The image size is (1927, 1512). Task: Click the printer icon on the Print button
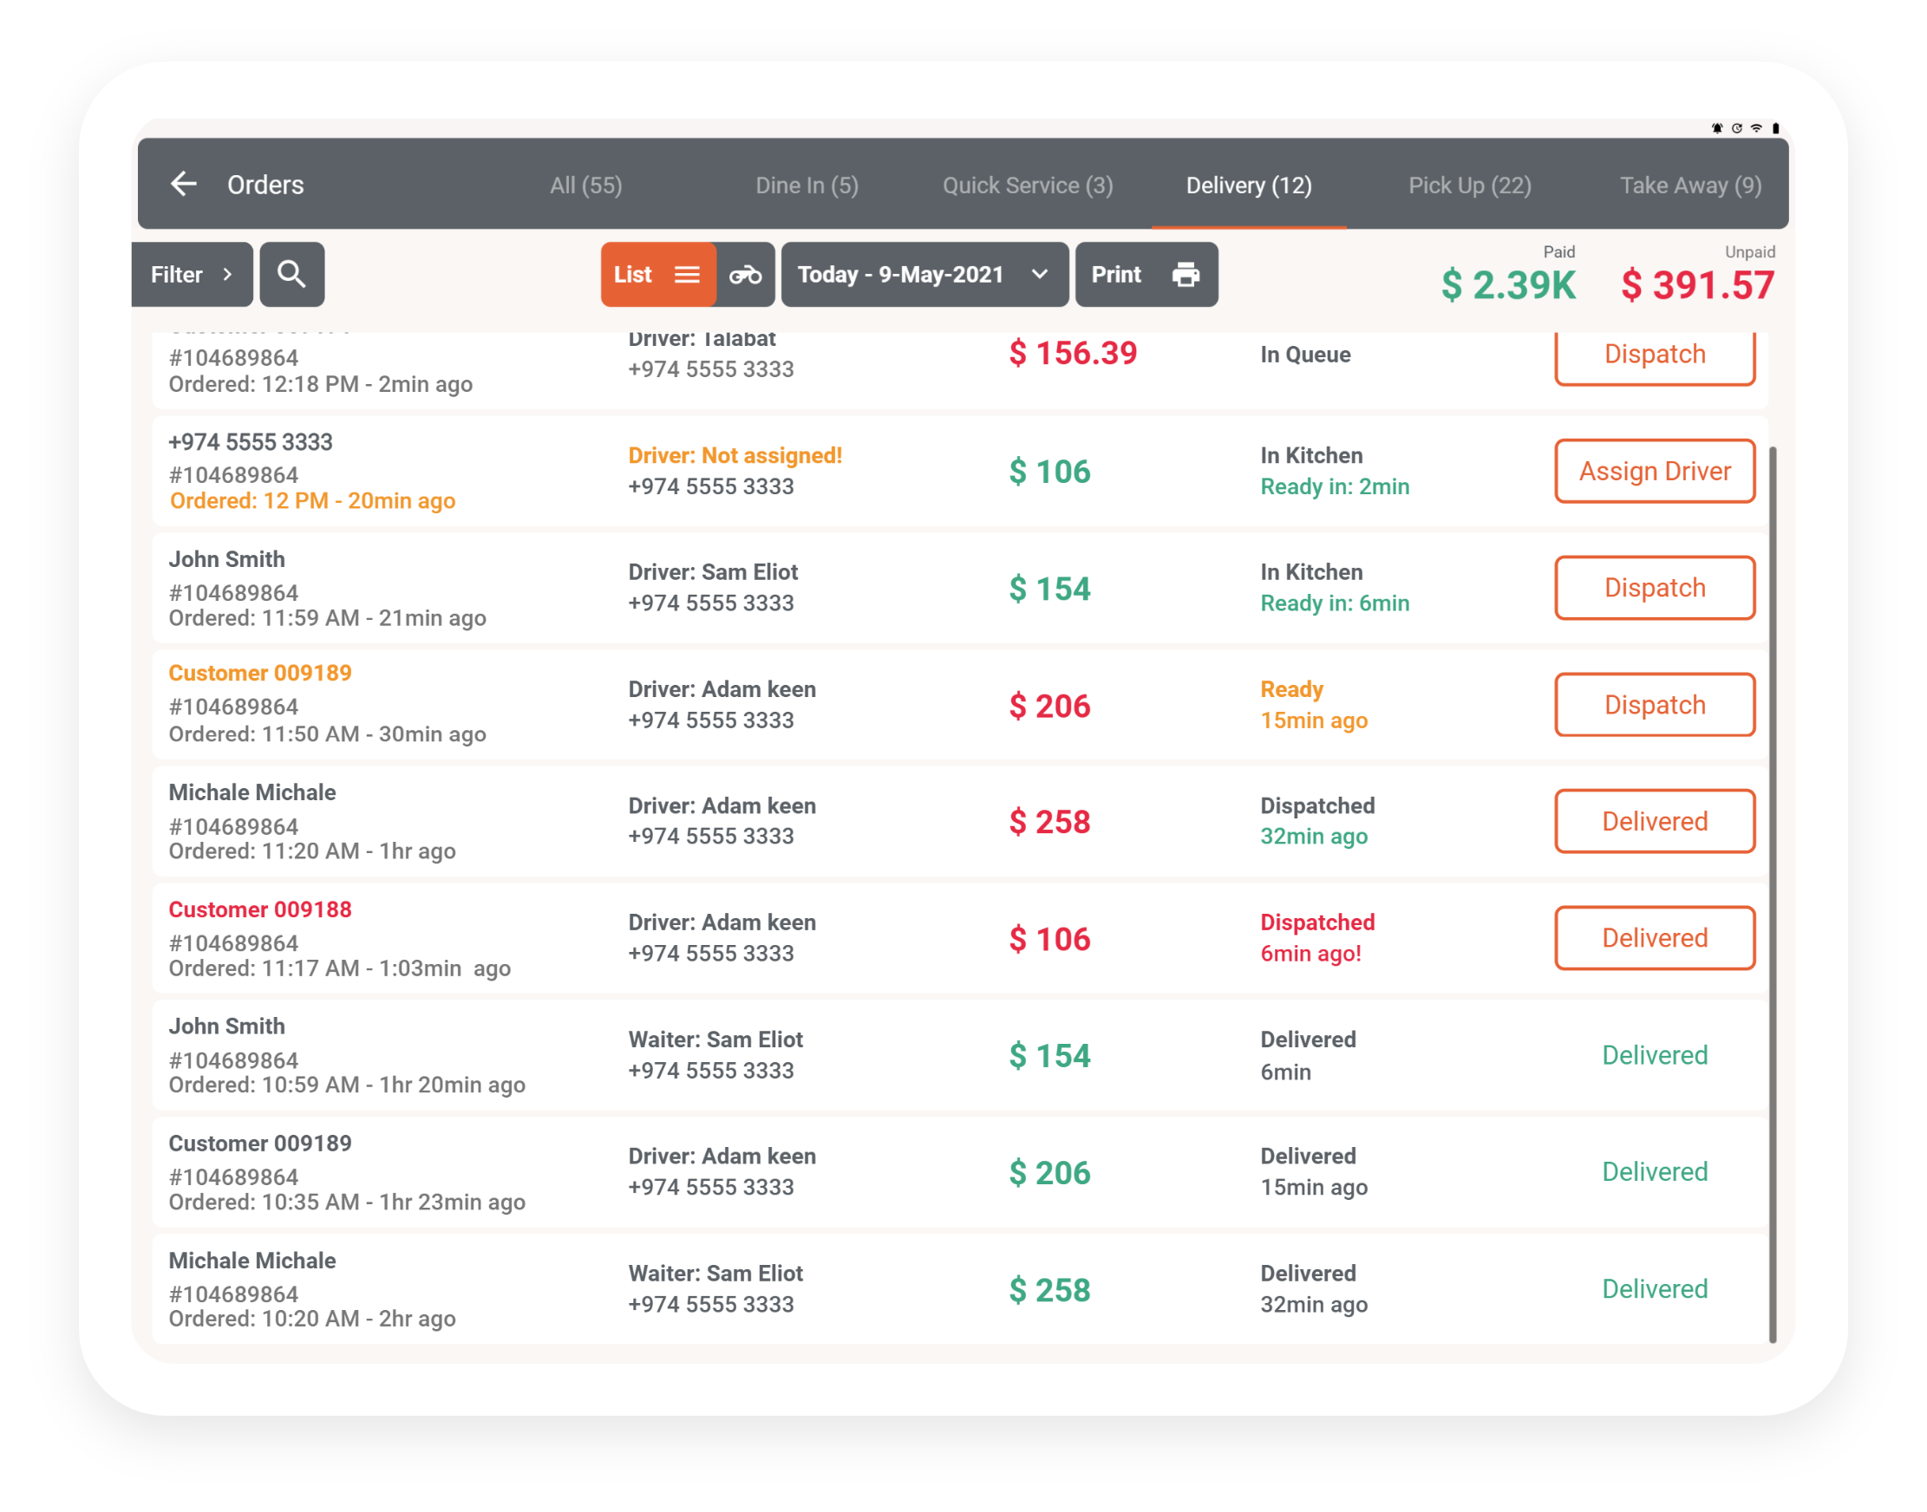pyautogui.click(x=1185, y=275)
